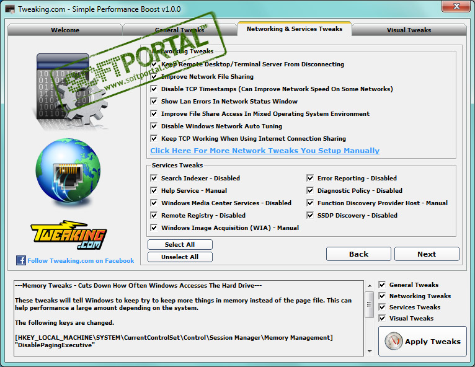Viewport: 475px width, 367px height.
Task: Toggle the Services Tweaks apply checkbox
Action: 383,307
